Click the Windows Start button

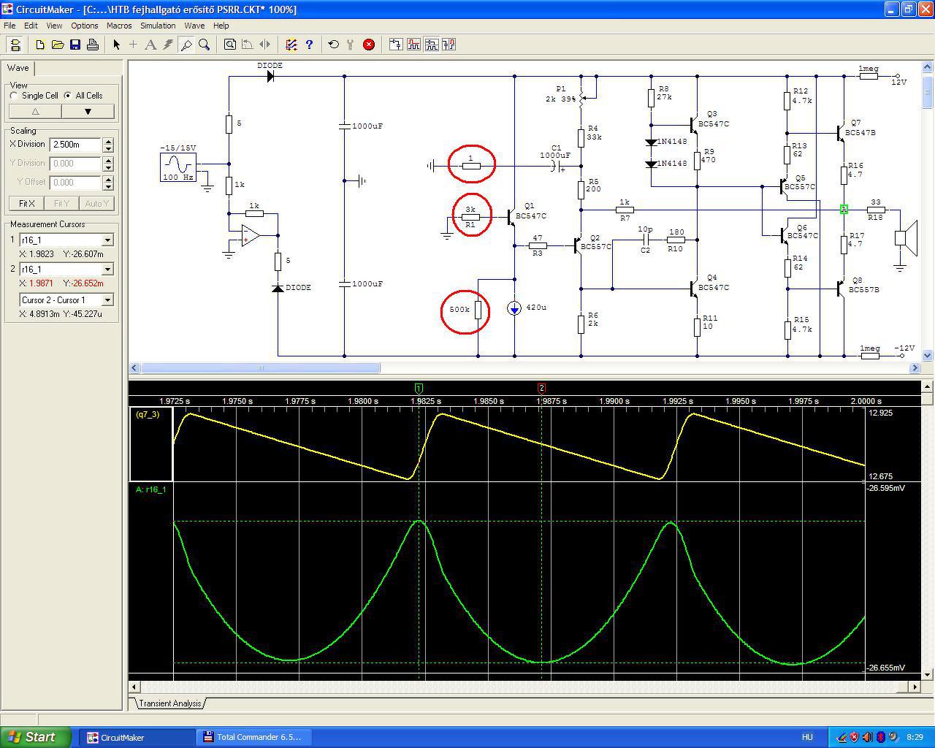(36, 737)
